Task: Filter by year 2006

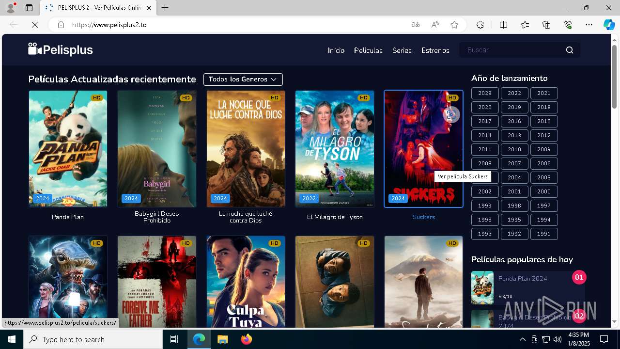Action: (x=544, y=163)
